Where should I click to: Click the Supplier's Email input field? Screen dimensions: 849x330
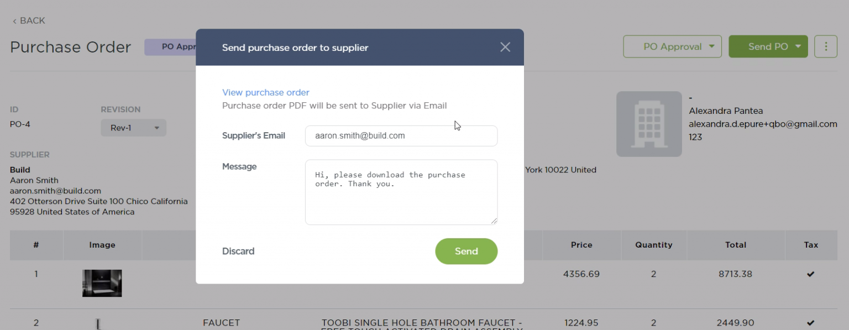point(401,135)
